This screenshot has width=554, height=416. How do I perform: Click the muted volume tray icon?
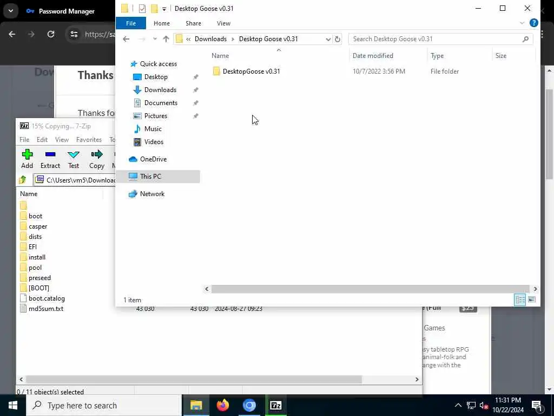click(484, 405)
